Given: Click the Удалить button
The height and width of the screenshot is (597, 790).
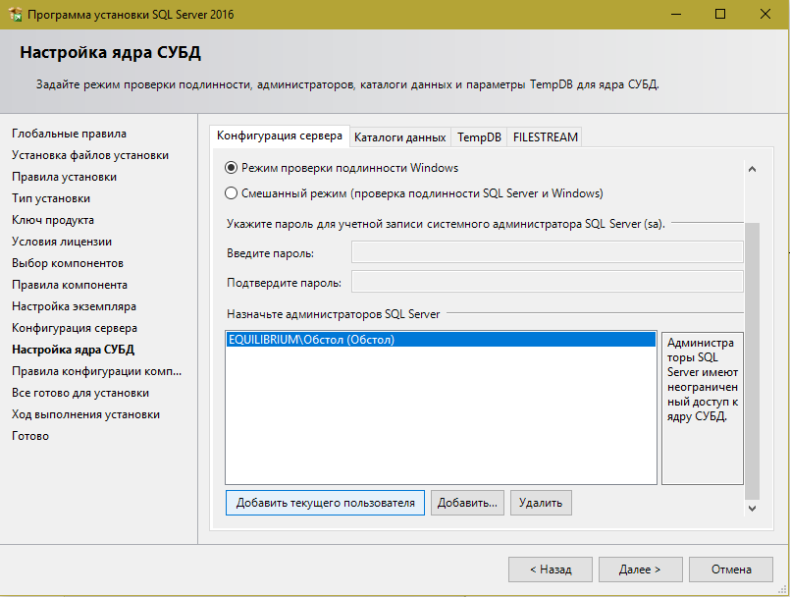Looking at the screenshot, I should point(541,503).
